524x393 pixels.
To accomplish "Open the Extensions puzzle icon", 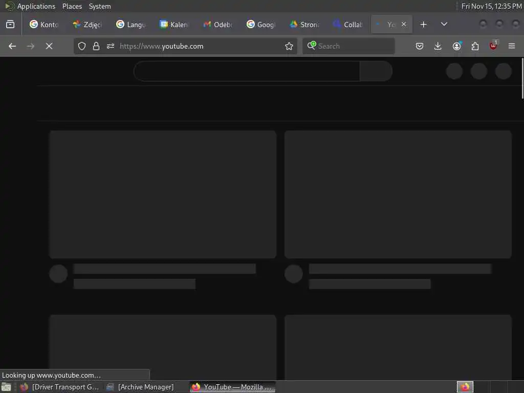I will tap(475, 46).
